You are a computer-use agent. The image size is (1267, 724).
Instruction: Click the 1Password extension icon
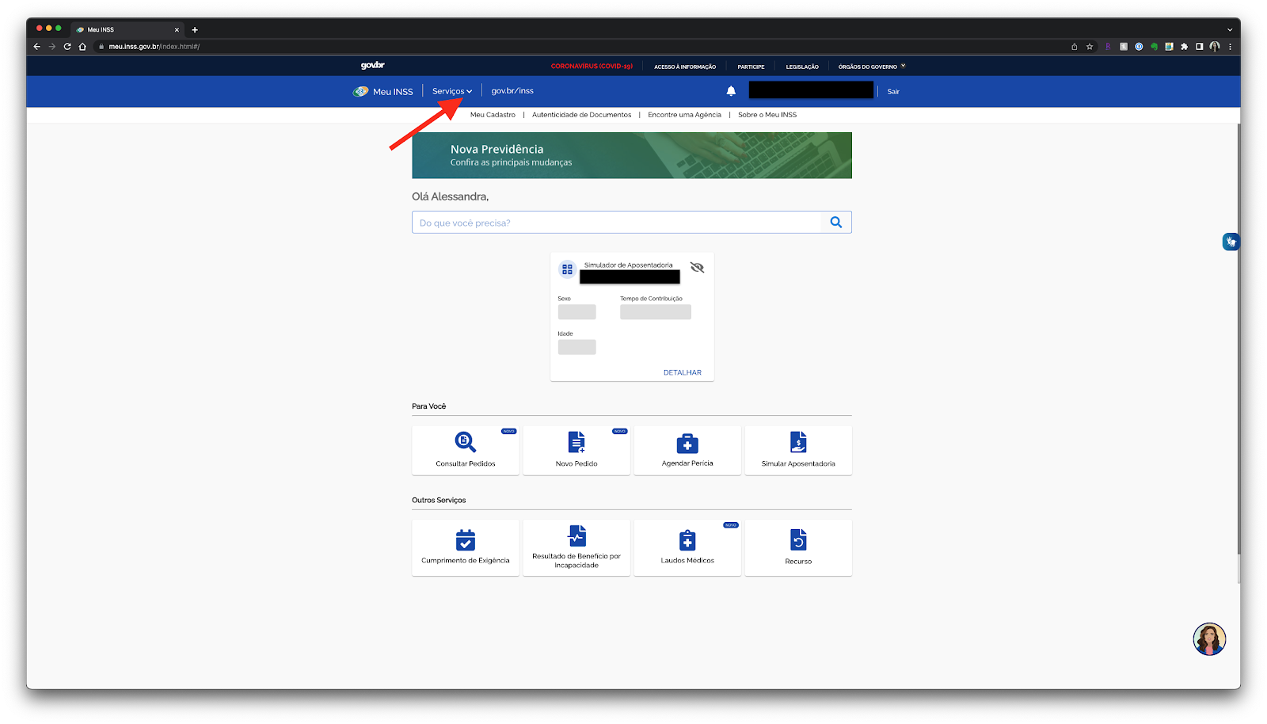[x=1139, y=47]
